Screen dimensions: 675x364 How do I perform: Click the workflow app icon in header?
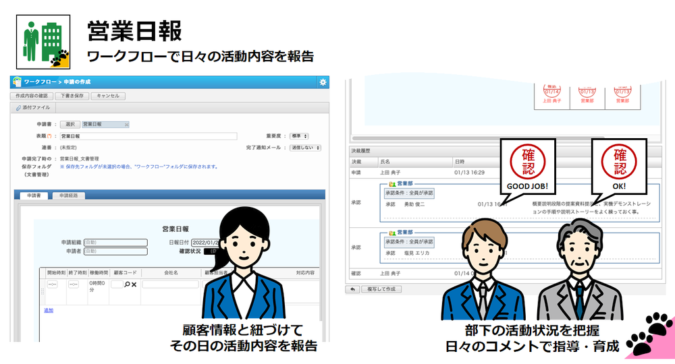17,82
